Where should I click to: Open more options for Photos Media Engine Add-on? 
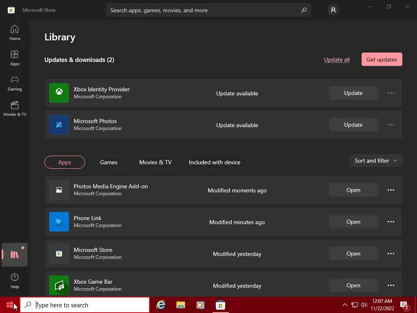[391, 190]
